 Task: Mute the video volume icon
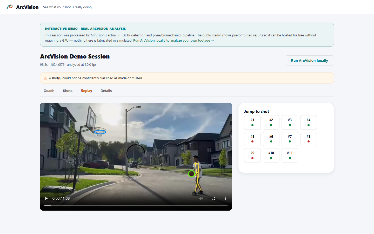(x=201, y=198)
